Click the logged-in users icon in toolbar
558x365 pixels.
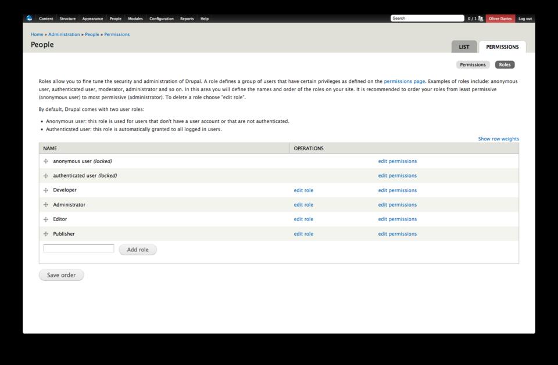tap(480, 19)
